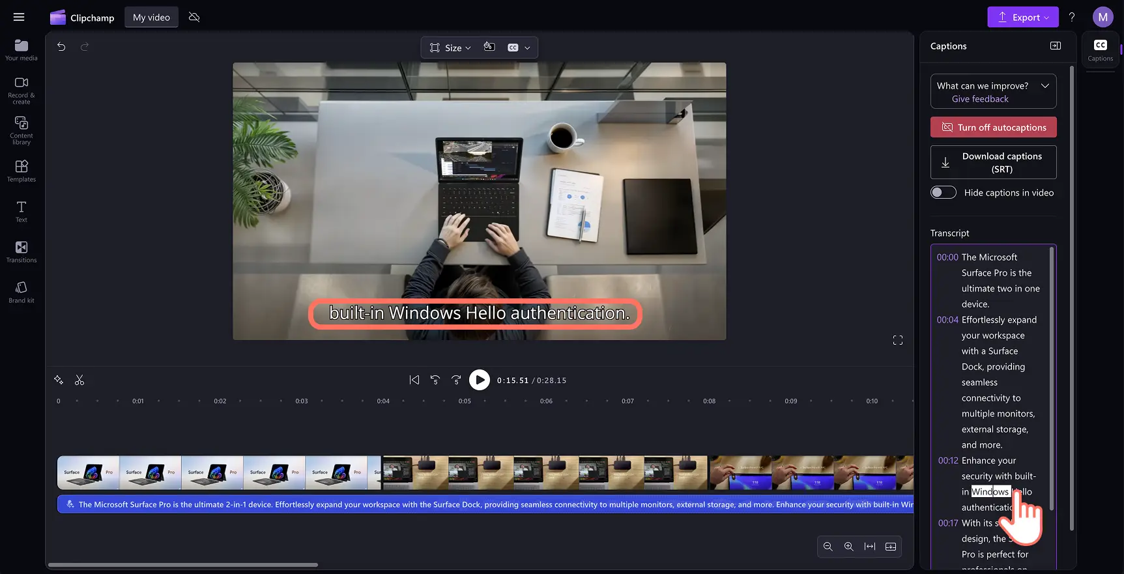
Task: Click the split scissors icon
Action: click(79, 380)
